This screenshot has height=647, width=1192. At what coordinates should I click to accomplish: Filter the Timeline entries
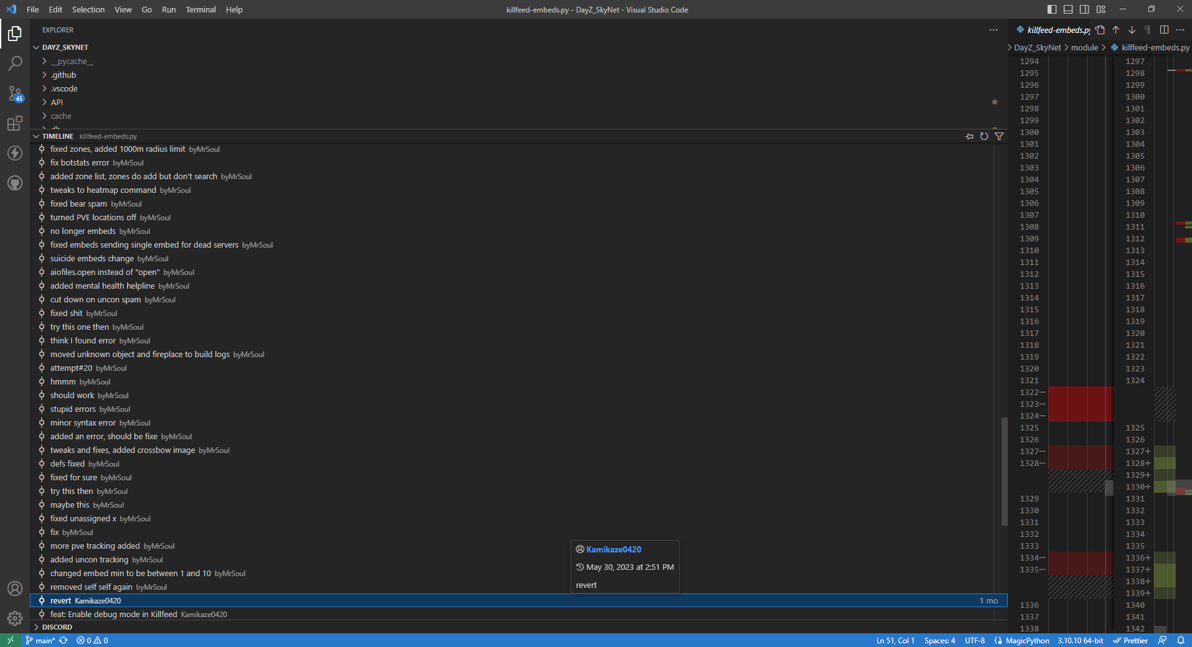coord(999,136)
